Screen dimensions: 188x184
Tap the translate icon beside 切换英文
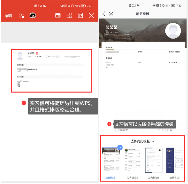[x=115, y=130]
